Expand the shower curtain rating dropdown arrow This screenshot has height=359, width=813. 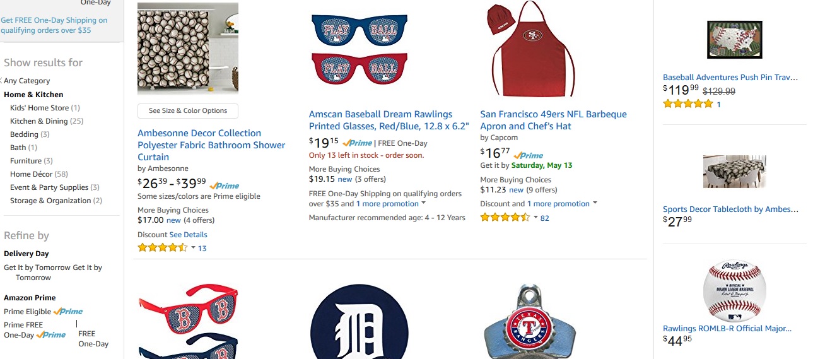193,247
